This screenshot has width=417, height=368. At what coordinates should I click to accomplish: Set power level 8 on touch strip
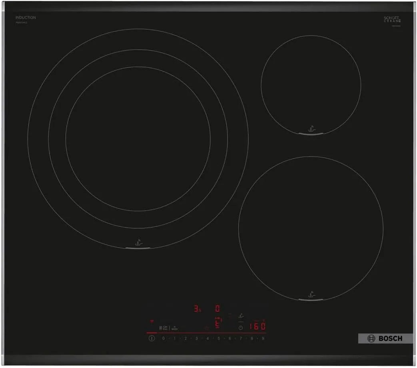point(252,338)
